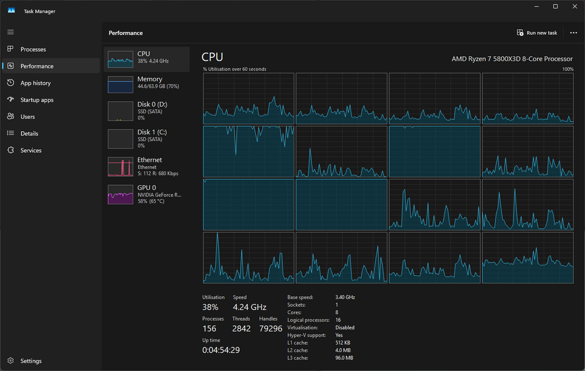Click the Processes icon in sidebar
The width and height of the screenshot is (585, 371).
tap(11, 49)
